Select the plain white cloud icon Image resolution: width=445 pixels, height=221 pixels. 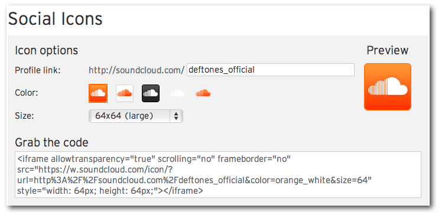pyautogui.click(x=177, y=93)
